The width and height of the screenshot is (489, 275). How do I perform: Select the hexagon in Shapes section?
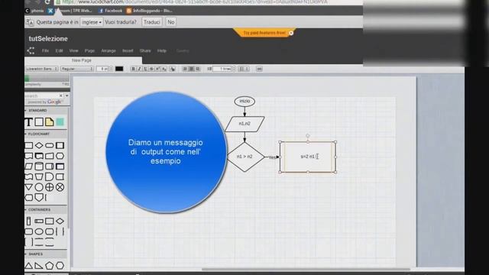60,266
